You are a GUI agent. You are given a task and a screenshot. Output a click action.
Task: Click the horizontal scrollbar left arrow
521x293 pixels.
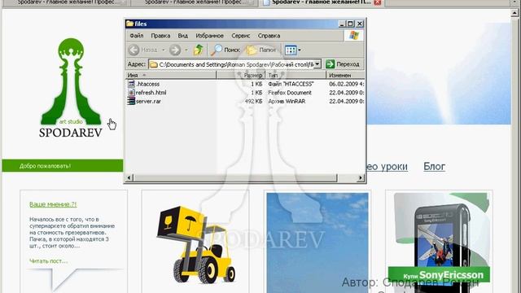[129, 178]
